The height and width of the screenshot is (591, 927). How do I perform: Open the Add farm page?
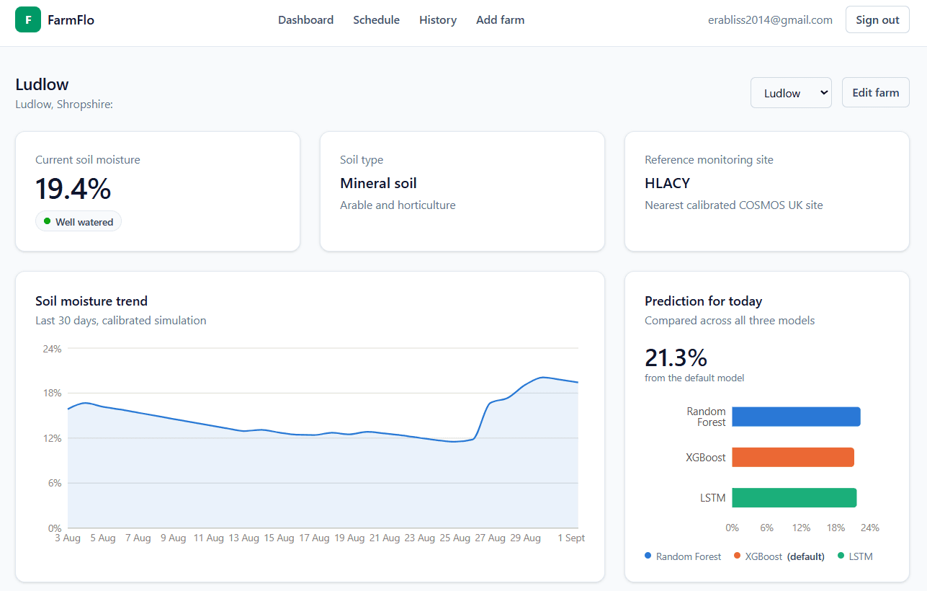click(x=500, y=20)
